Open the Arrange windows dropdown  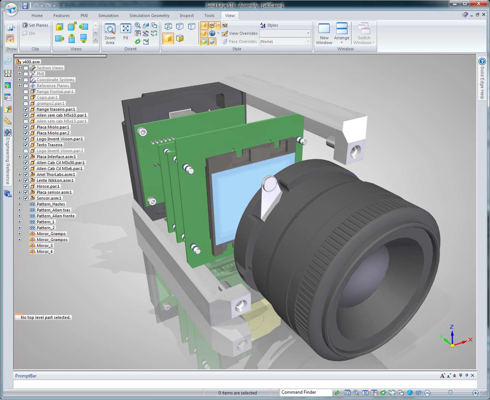pyautogui.click(x=342, y=34)
